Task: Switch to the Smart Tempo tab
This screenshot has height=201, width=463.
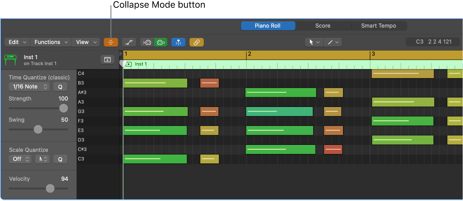Action: [x=379, y=26]
